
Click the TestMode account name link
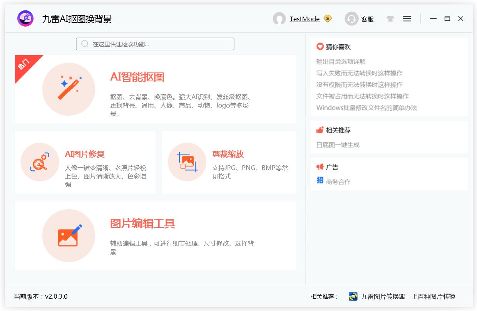point(305,19)
